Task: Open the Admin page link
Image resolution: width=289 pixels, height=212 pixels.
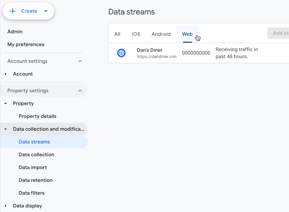Action: [15, 32]
